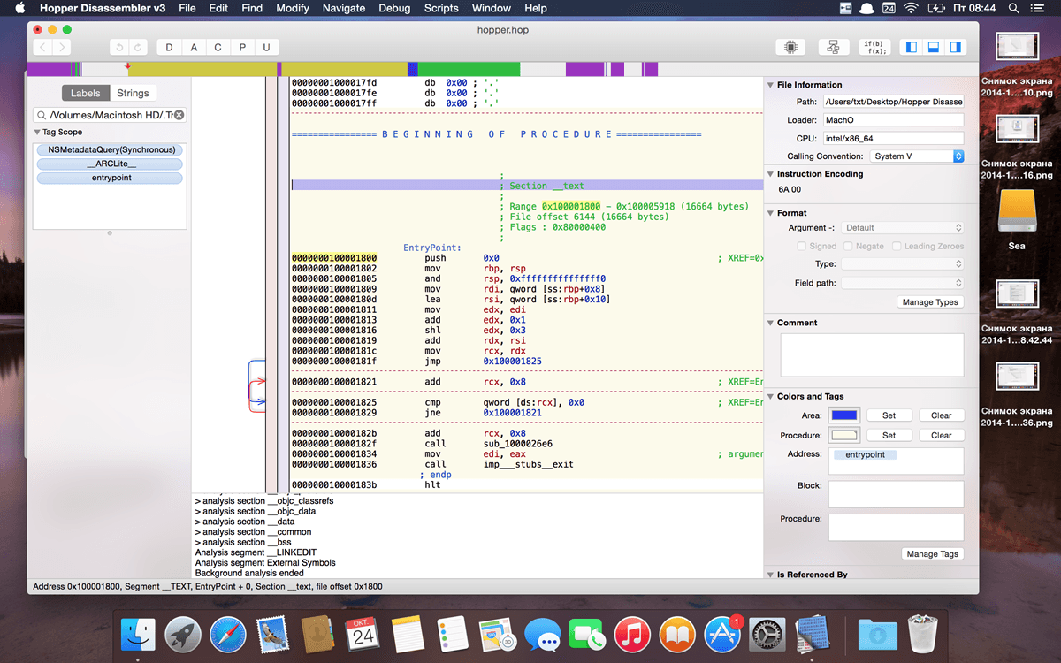This screenshot has height=663, width=1061.
Task: Open the Scripts menu
Action: click(441, 8)
